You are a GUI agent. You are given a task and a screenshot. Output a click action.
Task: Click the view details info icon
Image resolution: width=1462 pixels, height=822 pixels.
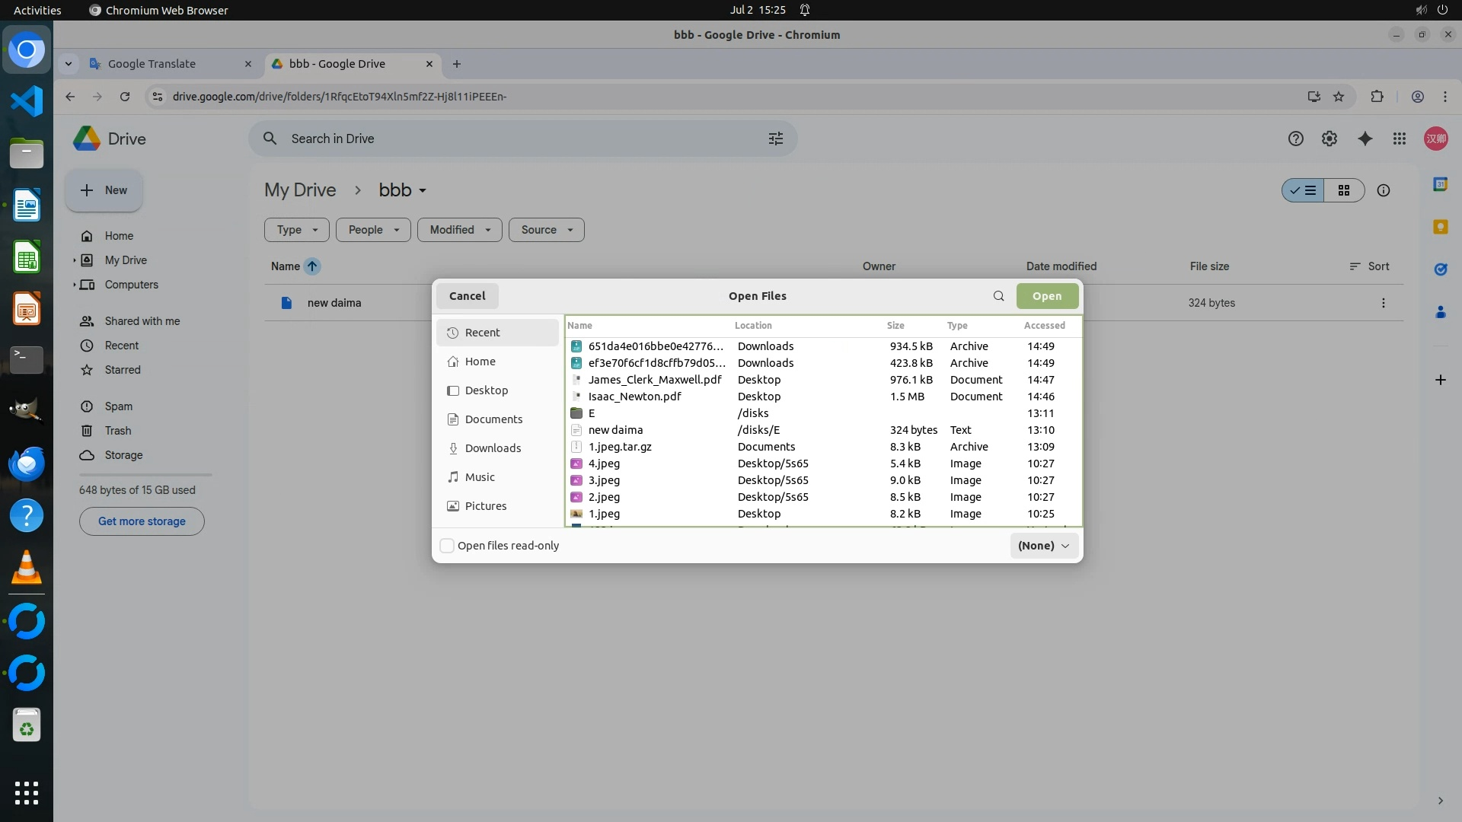pos(1383,190)
